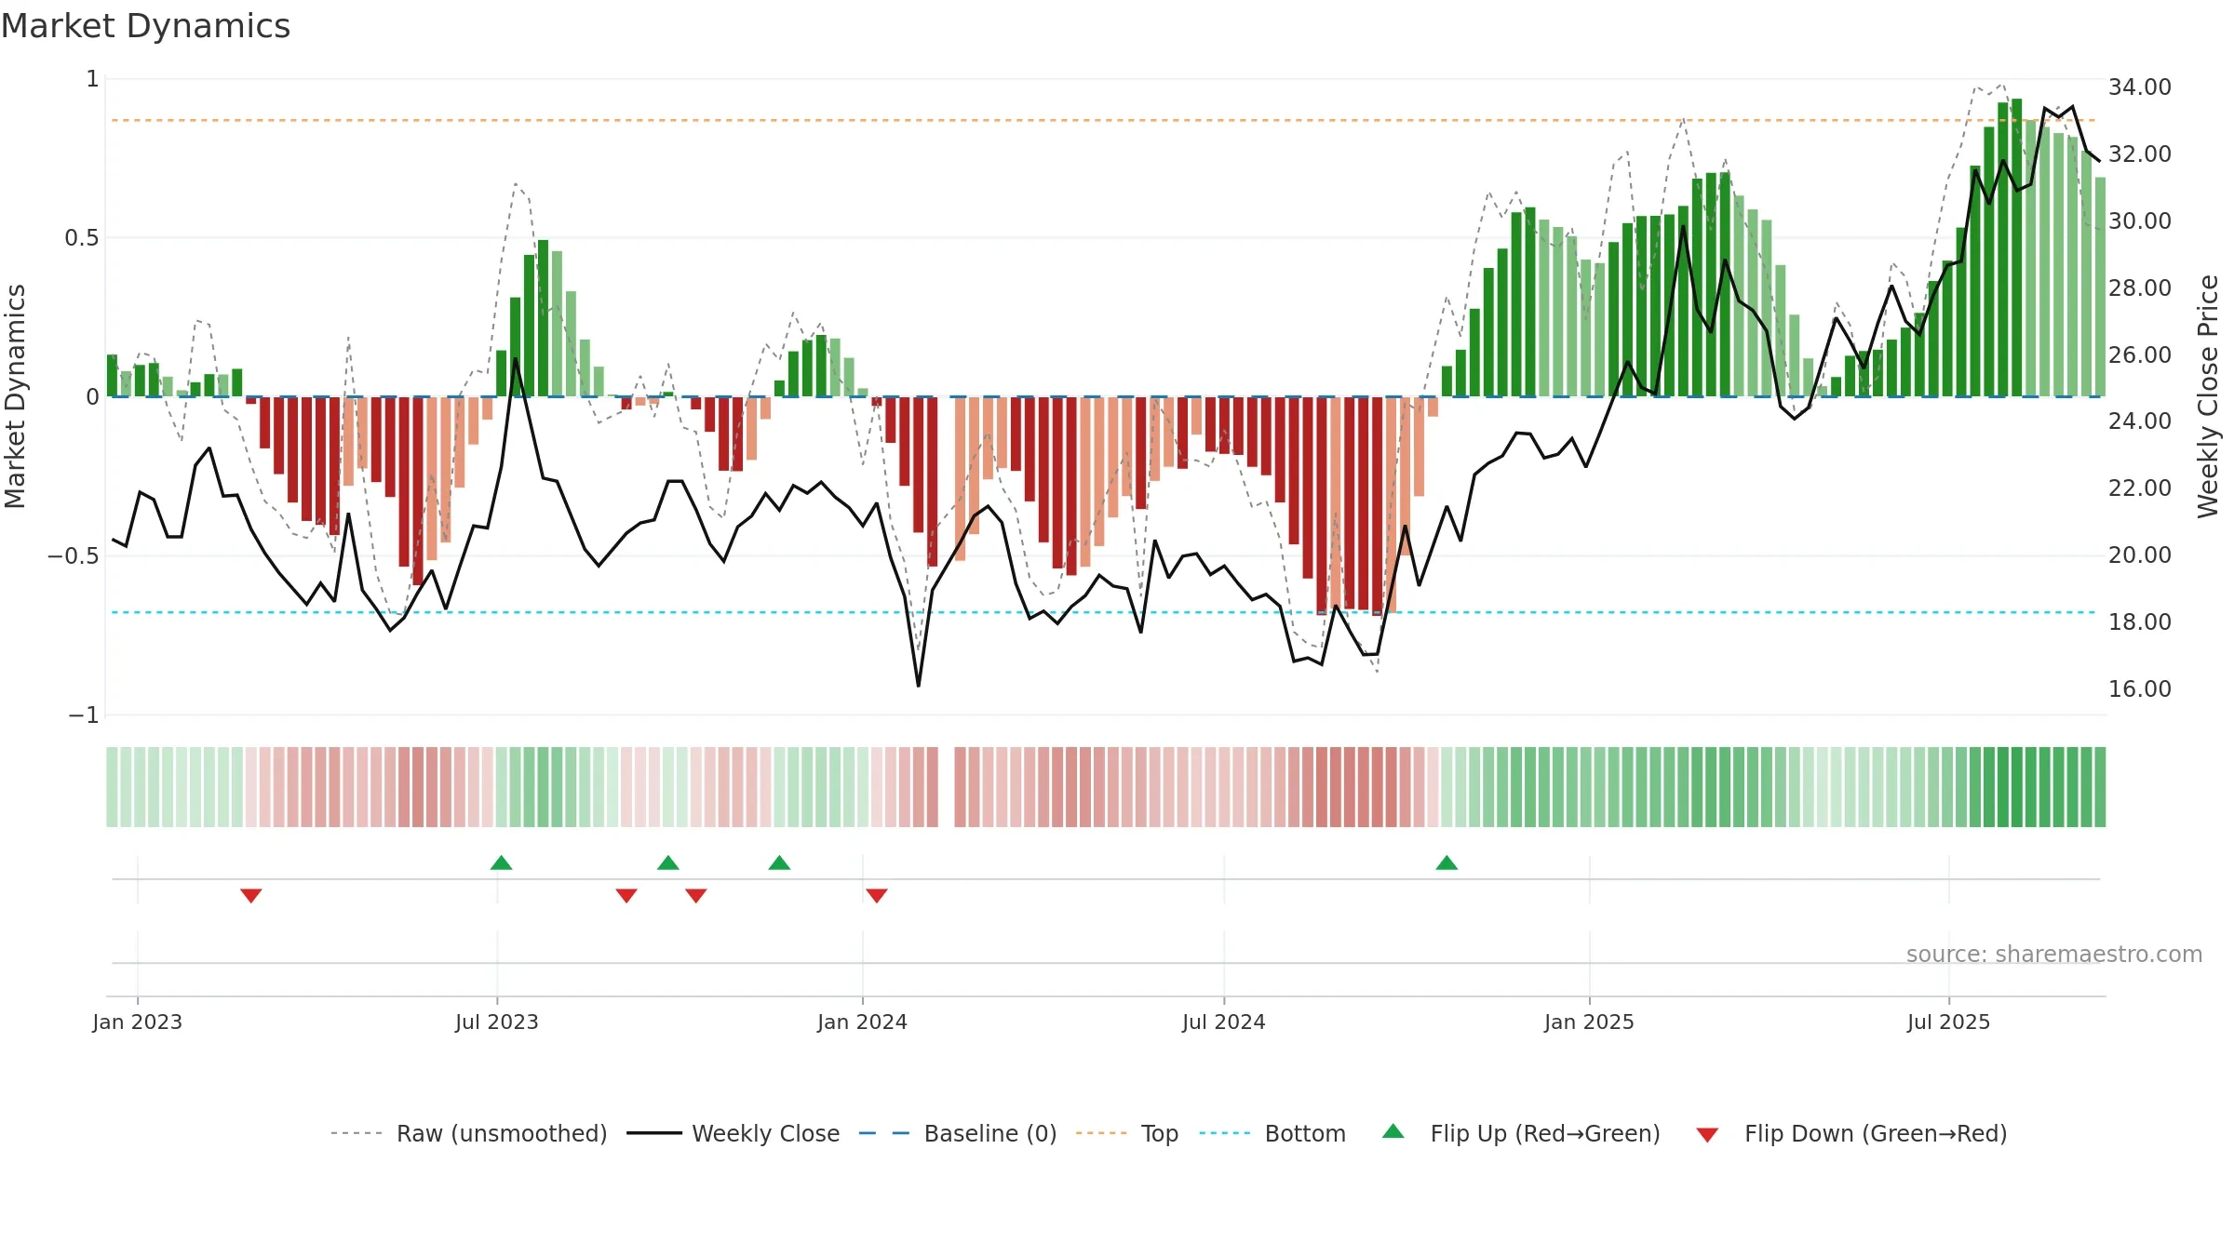Screen dimensions: 2234x1256
Task: Click the Jan 2023 x-axis label
Action: click(138, 1022)
